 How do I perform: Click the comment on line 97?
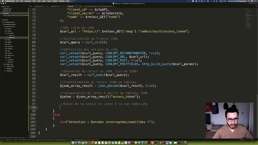tap(104, 104)
